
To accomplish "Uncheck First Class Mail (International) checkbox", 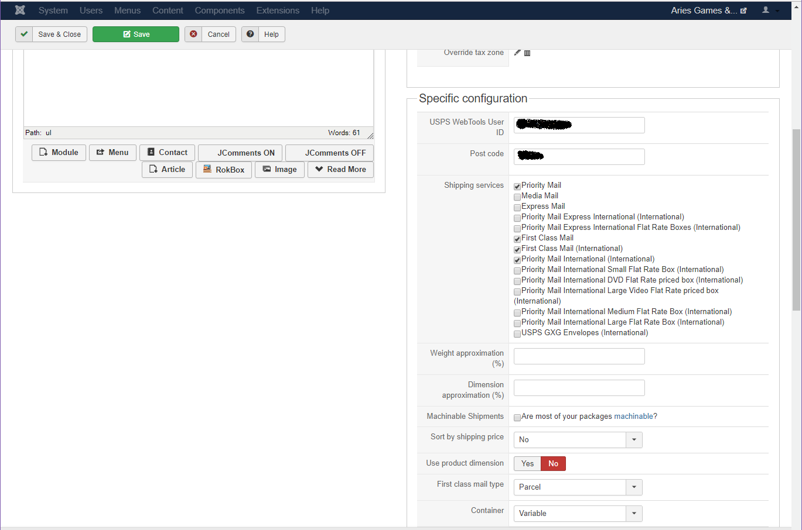I will (x=517, y=250).
